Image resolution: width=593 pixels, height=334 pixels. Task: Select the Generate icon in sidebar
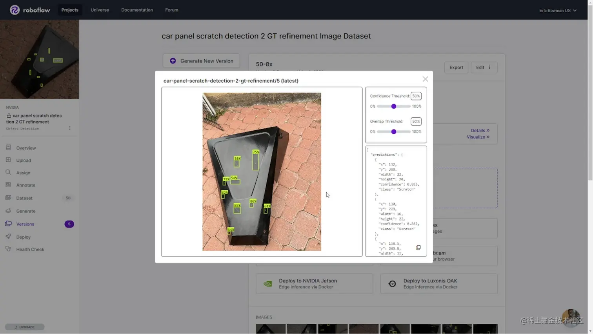point(9,211)
